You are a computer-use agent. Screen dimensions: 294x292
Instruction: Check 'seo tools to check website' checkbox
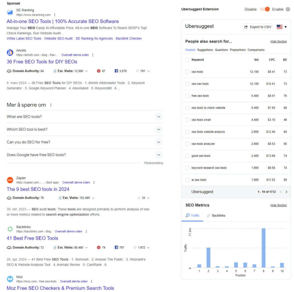pyautogui.click(x=187, y=108)
